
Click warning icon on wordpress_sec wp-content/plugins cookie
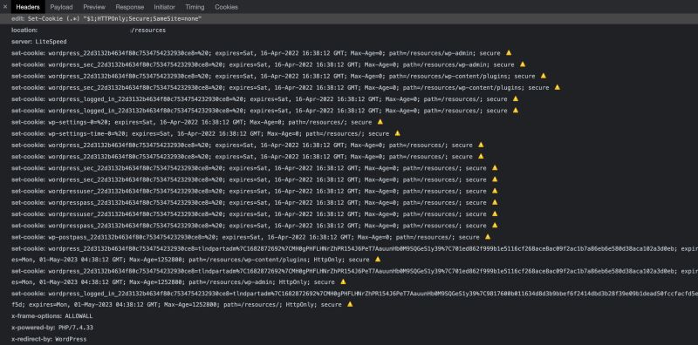pos(558,87)
